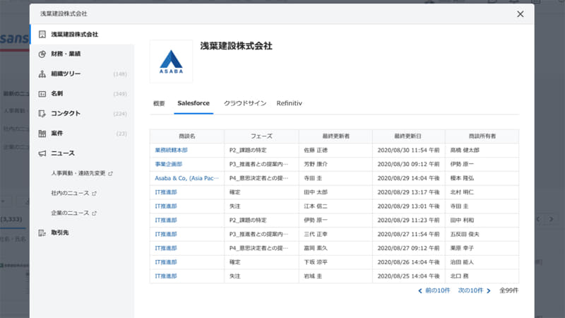Switch to the Refinitiv tab
This screenshot has width=565, height=318.
[x=290, y=103]
